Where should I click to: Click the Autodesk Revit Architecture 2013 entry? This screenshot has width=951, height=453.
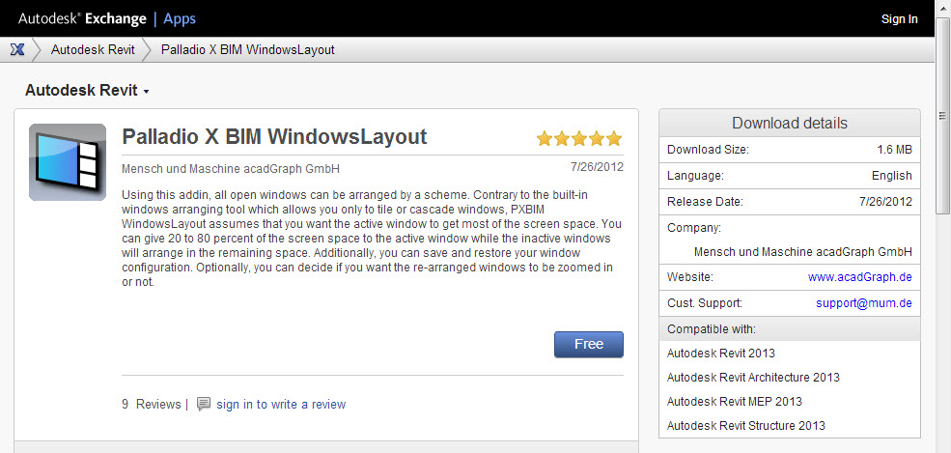point(753,378)
